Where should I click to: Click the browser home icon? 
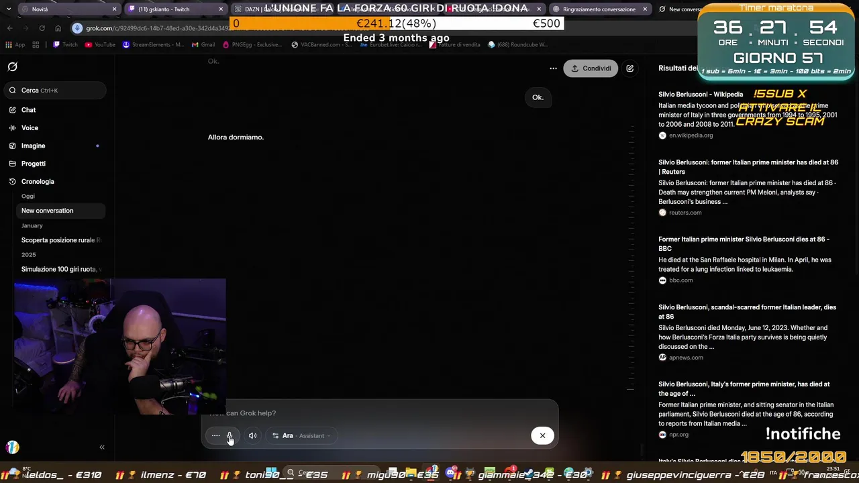click(58, 28)
